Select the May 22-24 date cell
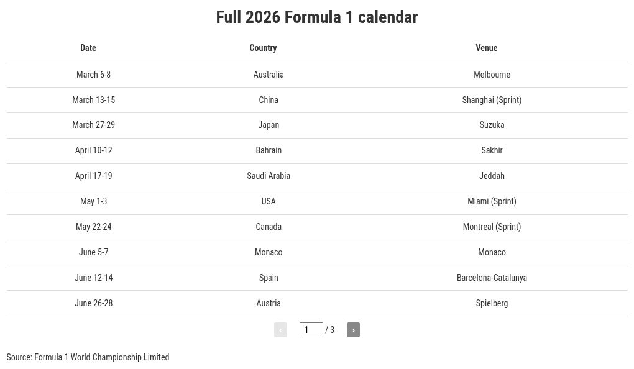634x369 pixels. (x=93, y=227)
